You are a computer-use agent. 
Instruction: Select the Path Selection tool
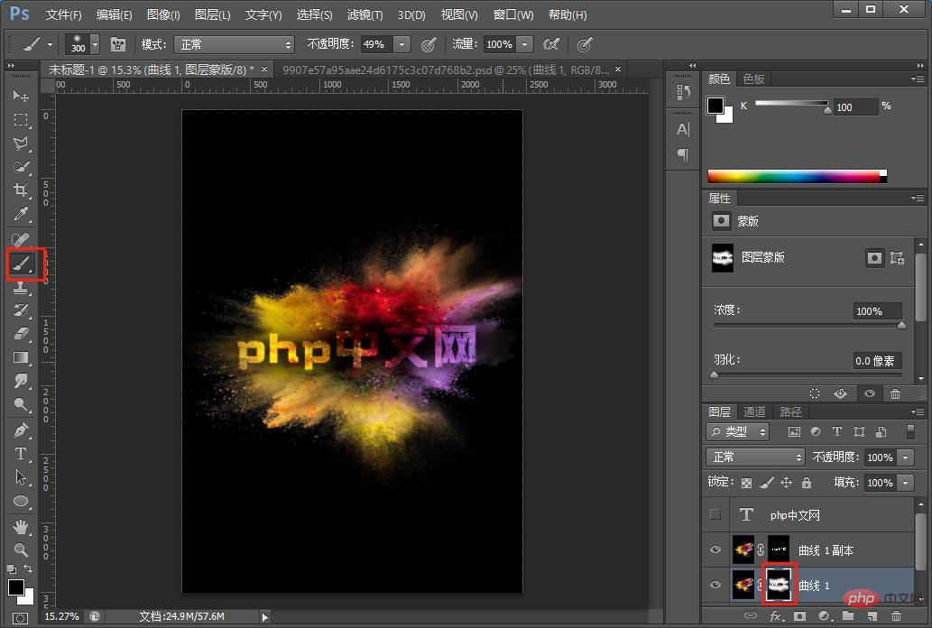[21, 477]
